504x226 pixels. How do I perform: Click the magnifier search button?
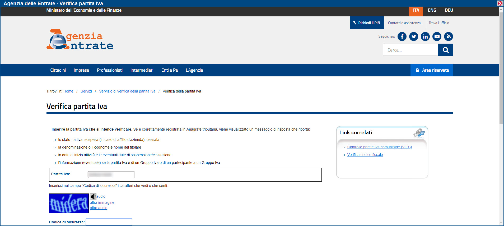(445, 50)
